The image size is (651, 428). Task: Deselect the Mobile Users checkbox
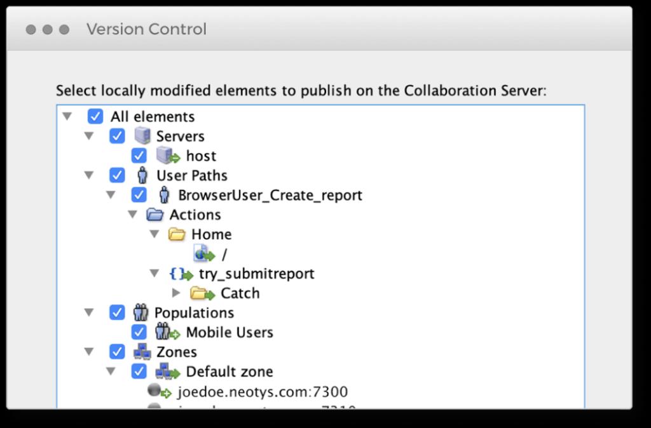pos(139,332)
